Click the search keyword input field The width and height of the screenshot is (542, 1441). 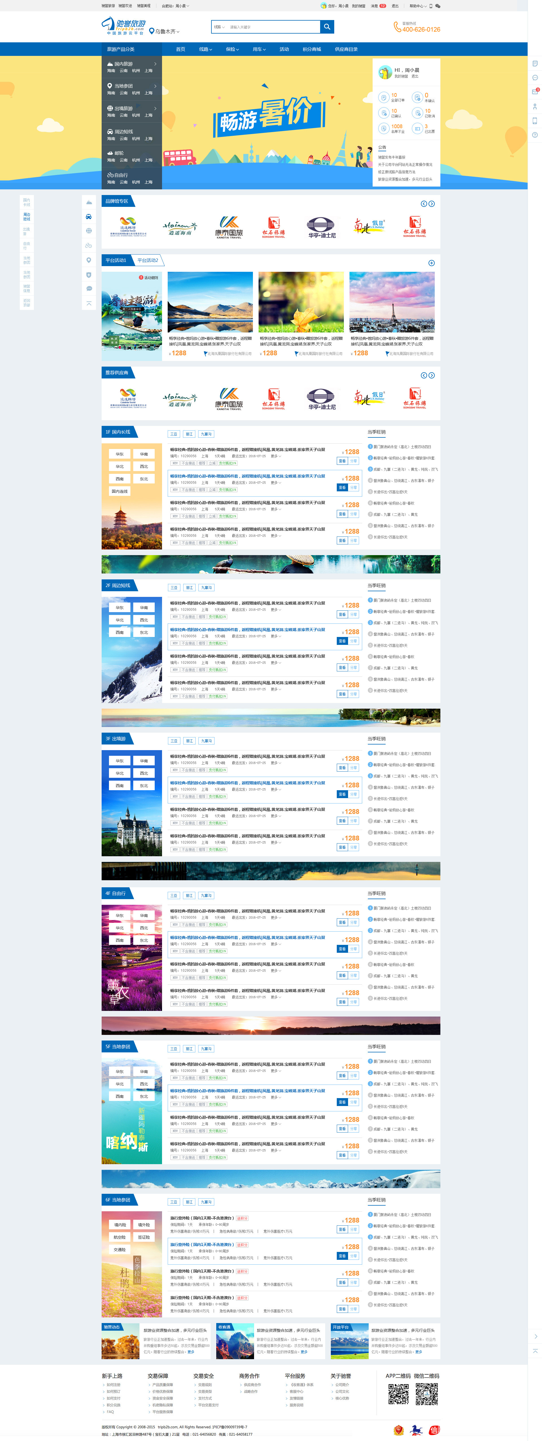pos(273,27)
